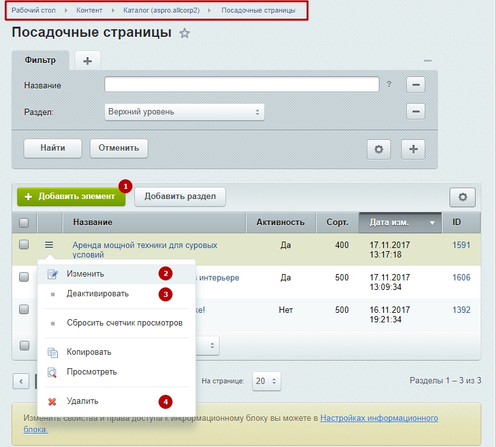Click Нет activity value for row 1392
Image resolution: width=496 pixels, height=447 pixels.
click(x=286, y=310)
